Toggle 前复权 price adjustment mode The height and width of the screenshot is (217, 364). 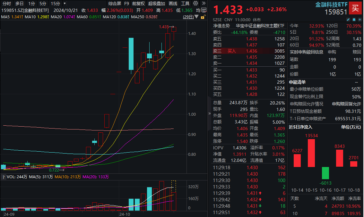click(138, 4)
